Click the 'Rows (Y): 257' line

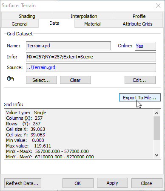pos(23,124)
